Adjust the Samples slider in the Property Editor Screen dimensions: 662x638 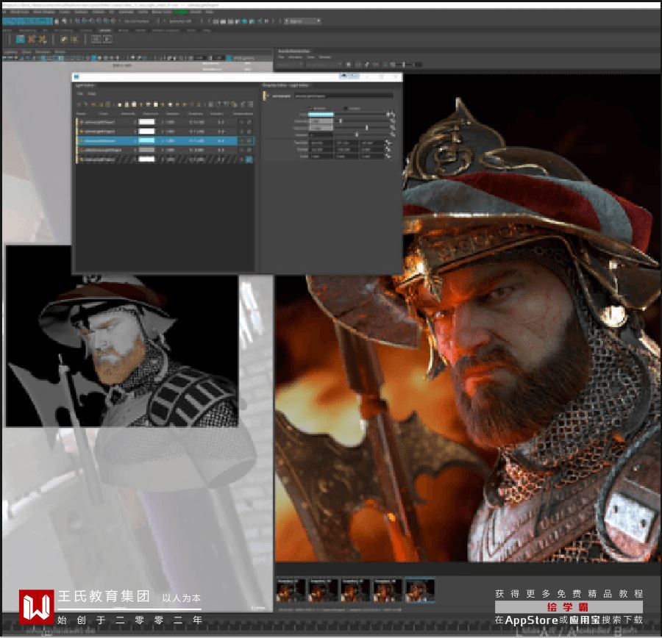coord(362,135)
